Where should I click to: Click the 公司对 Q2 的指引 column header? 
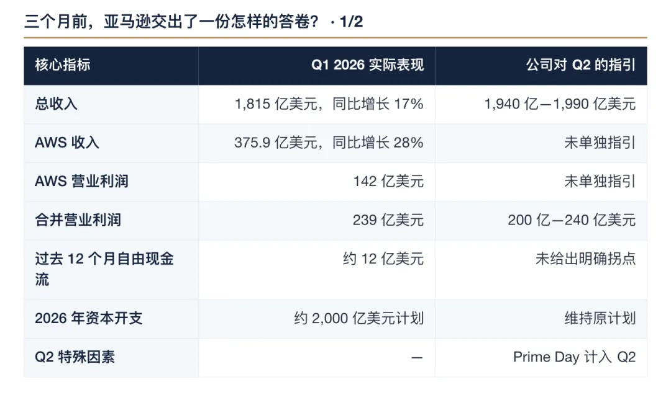[x=581, y=65]
